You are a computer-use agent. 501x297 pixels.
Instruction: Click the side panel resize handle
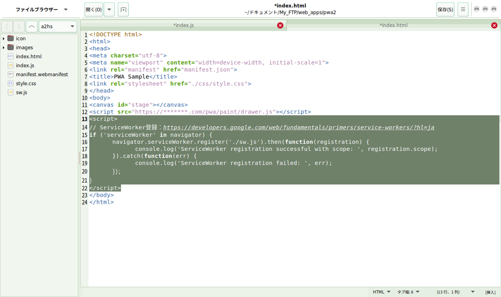(79, 158)
